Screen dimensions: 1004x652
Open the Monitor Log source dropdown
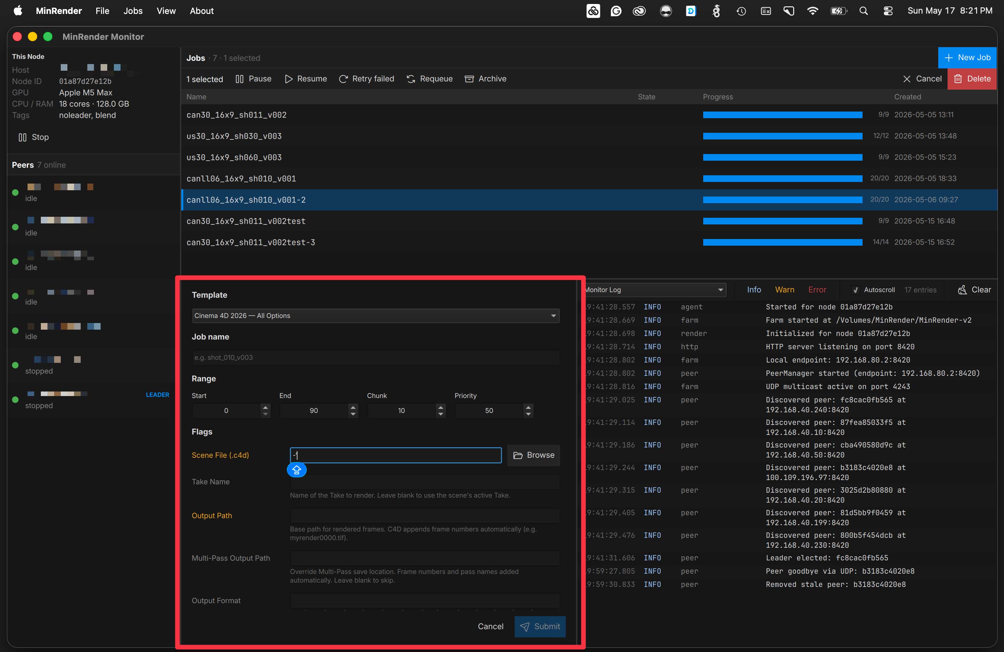coord(655,290)
